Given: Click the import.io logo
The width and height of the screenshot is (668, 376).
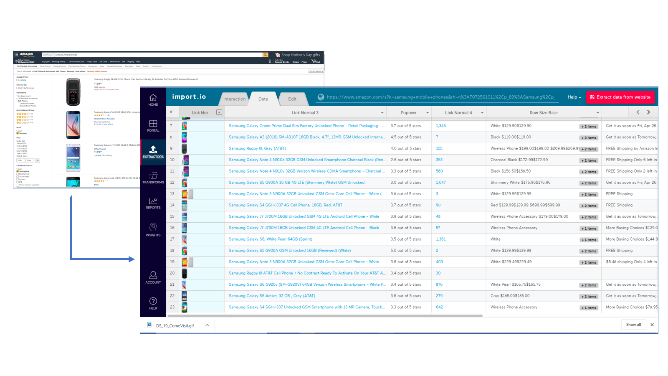Looking at the screenshot, I should (x=189, y=97).
